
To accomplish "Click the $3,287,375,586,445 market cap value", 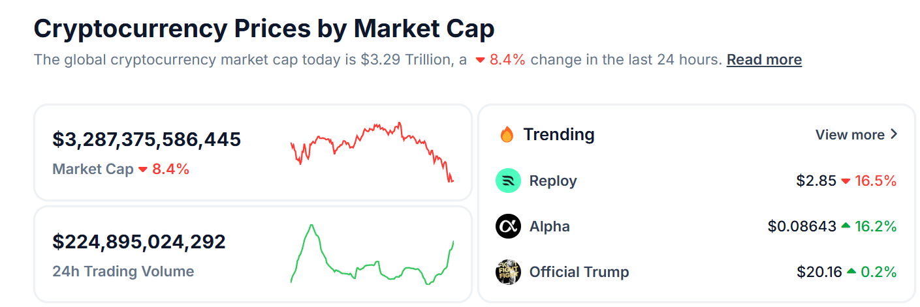I will (147, 139).
